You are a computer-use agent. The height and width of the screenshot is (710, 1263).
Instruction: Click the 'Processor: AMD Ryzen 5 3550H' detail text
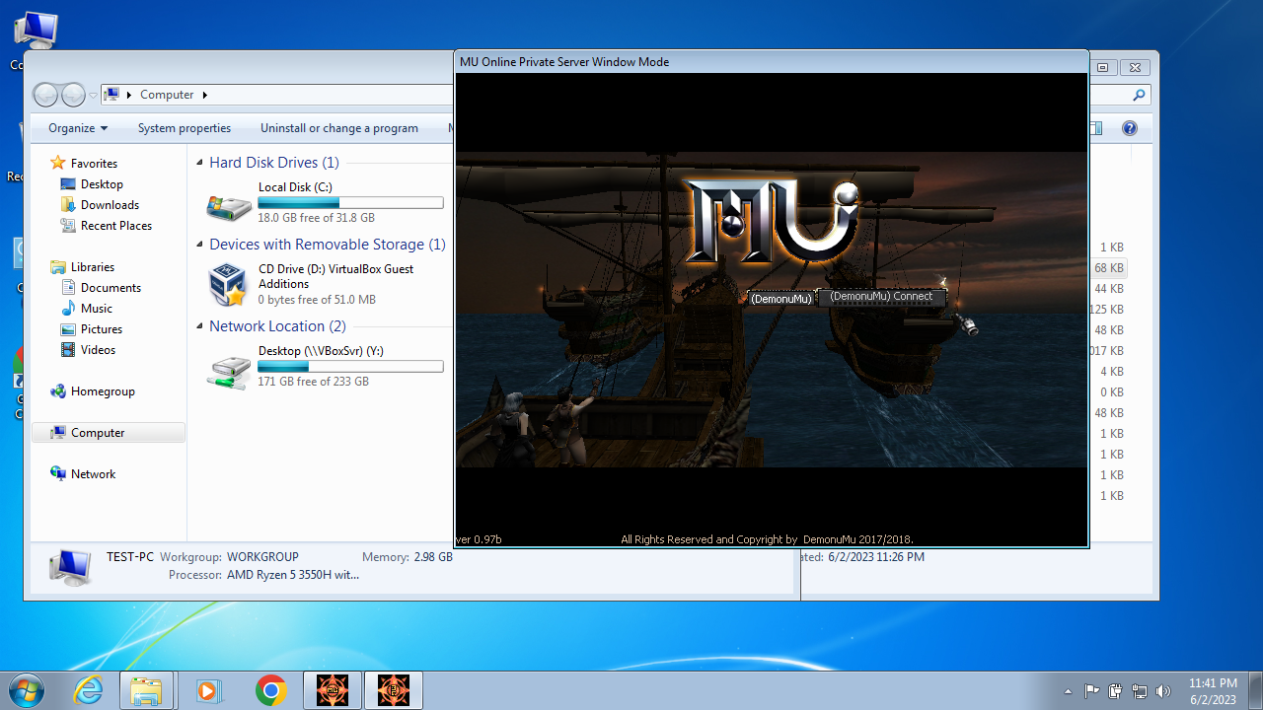(263, 575)
